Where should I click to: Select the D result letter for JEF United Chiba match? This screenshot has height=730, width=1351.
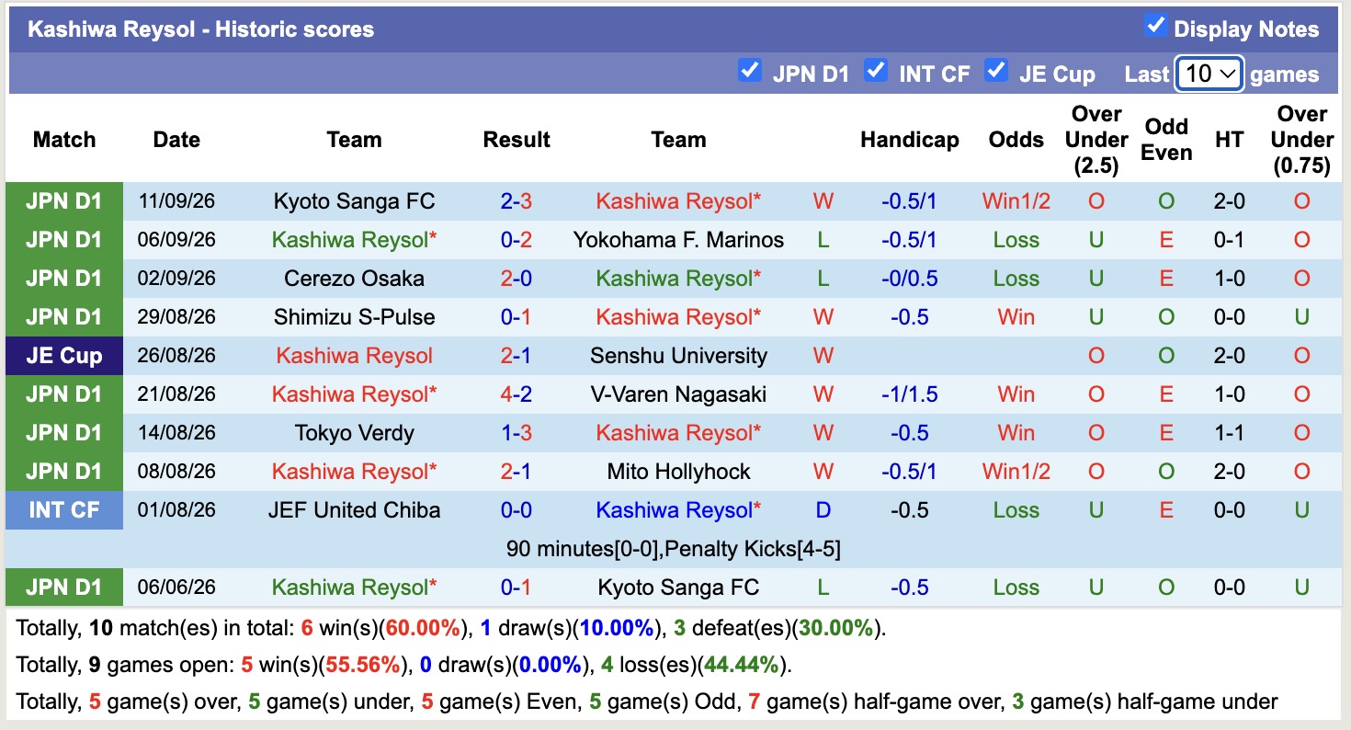[823, 510]
